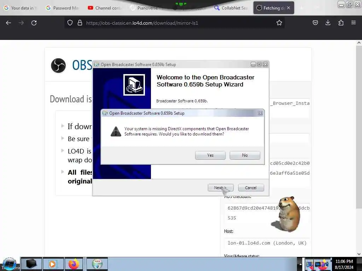
Task: Show hidden system tray icons
Action: tap(300, 264)
